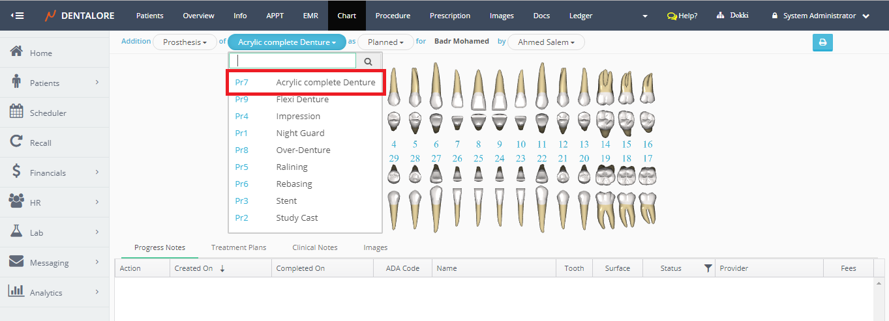This screenshot has width=889, height=321.
Task: Click the Lab flask icon
Action: click(x=17, y=232)
